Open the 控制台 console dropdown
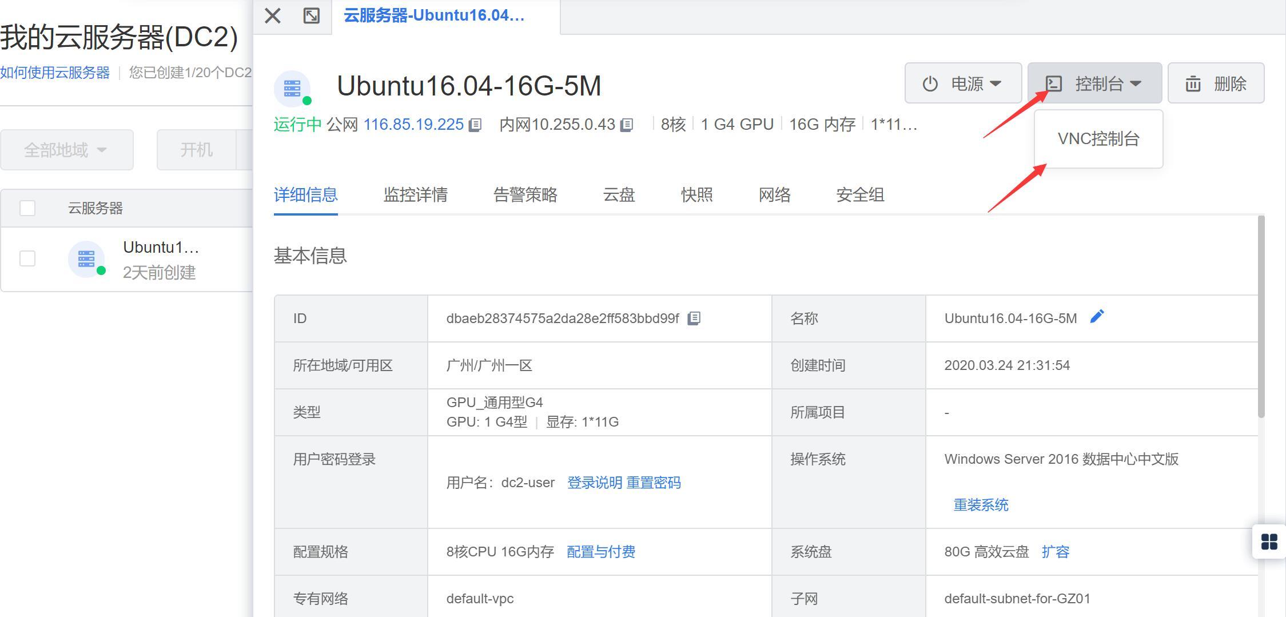 click(1094, 83)
